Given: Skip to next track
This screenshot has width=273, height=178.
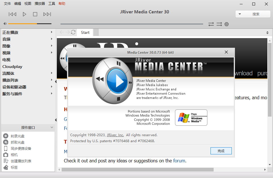Looking at the screenshot, I should 47,14.
